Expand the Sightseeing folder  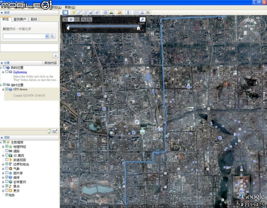point(3,72)
